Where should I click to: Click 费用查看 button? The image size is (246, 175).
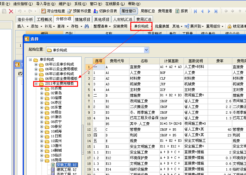pos(165,11)
